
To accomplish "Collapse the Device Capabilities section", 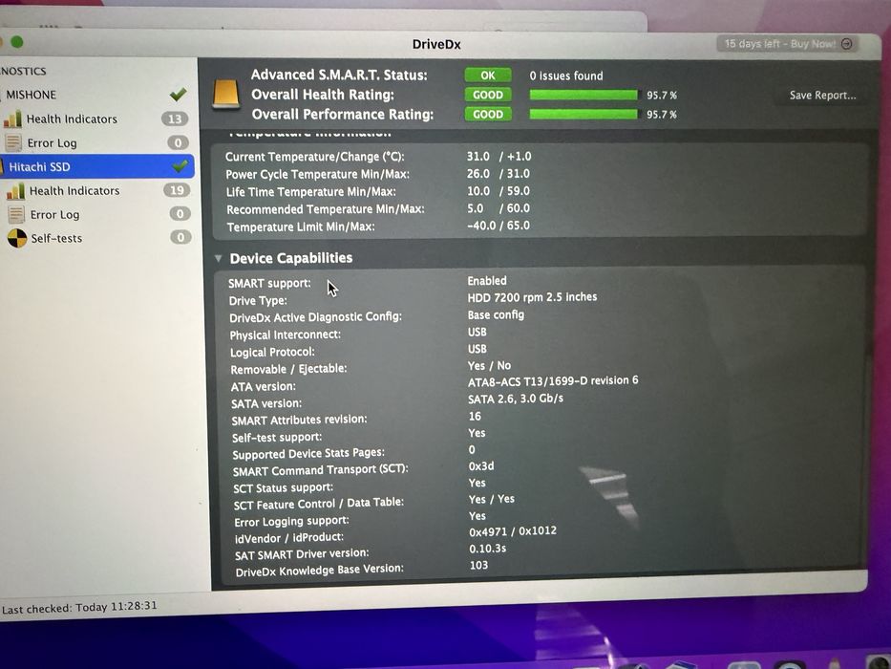I will point(218,258).
